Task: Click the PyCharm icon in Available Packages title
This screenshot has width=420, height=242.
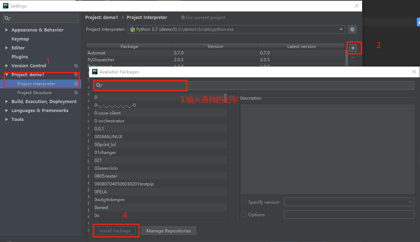Action: click(x=95, y=72)
